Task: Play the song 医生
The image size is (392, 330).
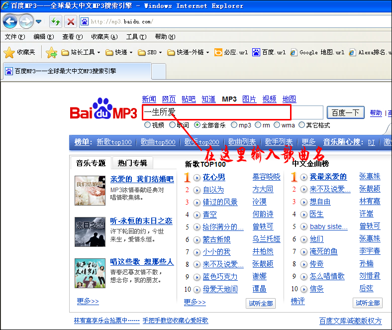Action: (304, 215)
